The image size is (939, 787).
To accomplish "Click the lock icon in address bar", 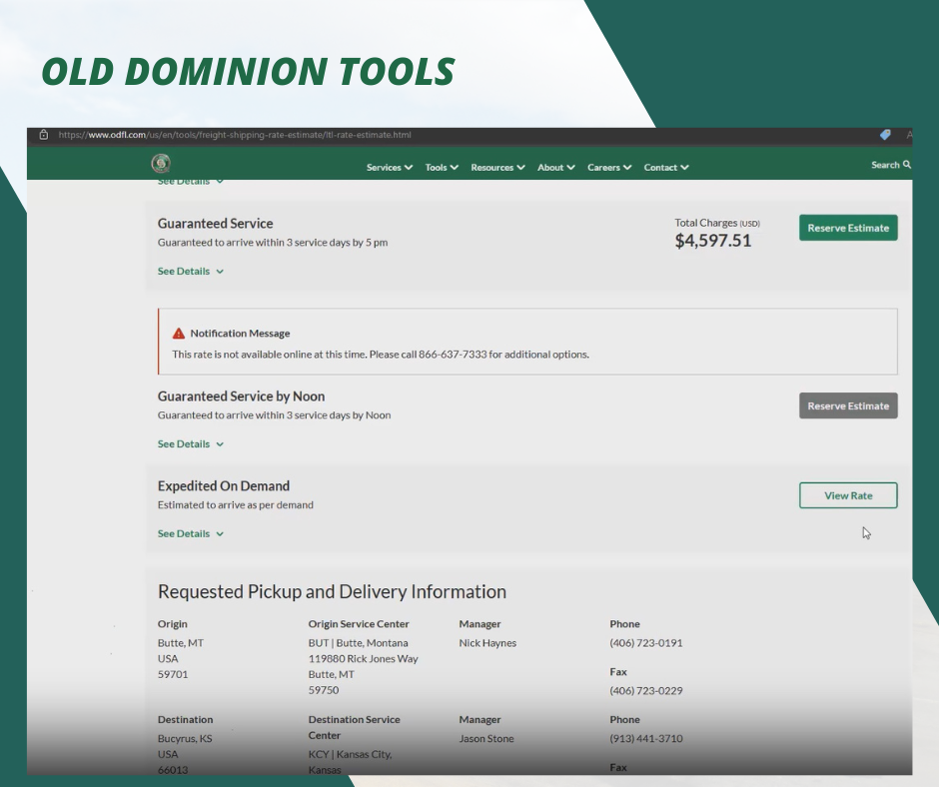I will click(44, 135).
